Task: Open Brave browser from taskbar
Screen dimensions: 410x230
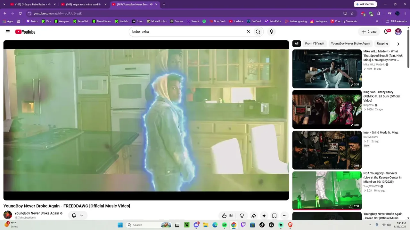Action: coord(290,225)
